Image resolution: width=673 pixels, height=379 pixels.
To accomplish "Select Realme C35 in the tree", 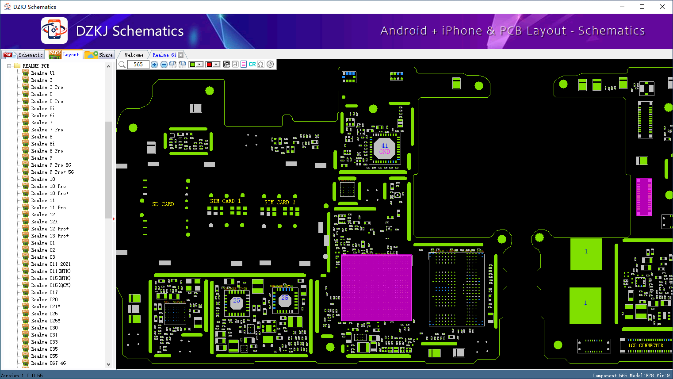I will [44, 349].
